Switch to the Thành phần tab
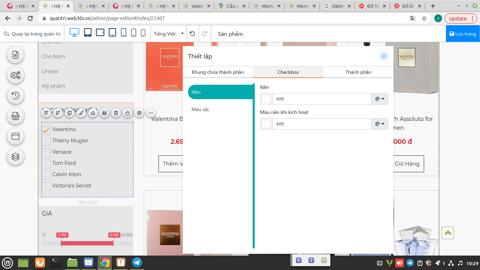The image size is (480, 270). (358, 72)
